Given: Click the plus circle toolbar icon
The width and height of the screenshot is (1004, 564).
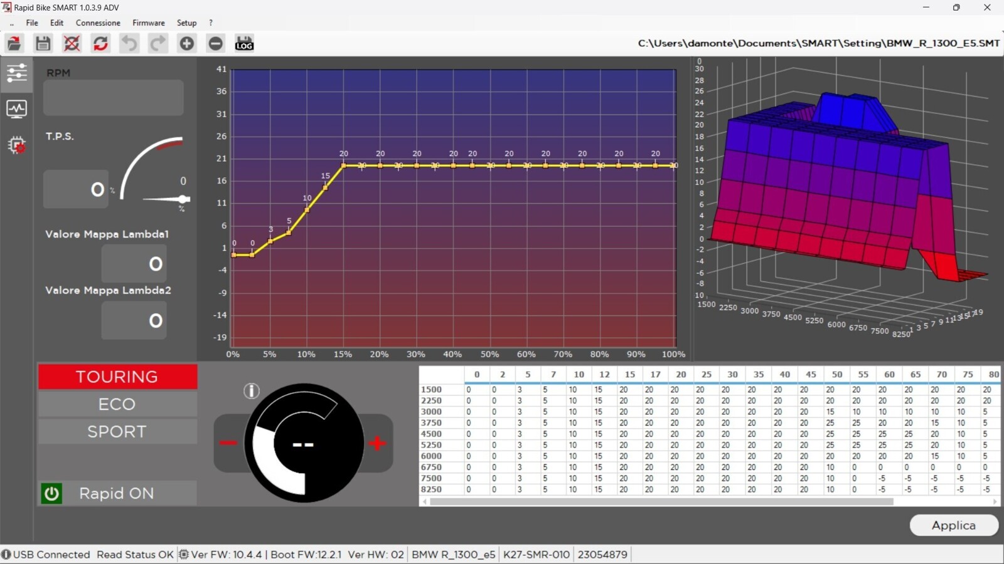Looking at the screenshot, I should tap(187, 43).
